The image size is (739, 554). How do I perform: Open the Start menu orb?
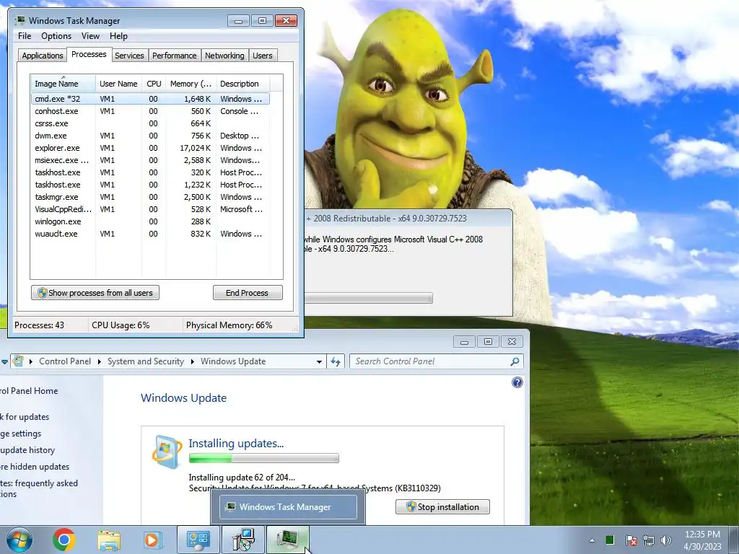point(19,540)
